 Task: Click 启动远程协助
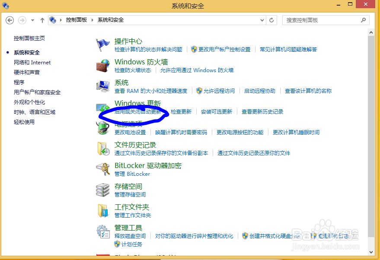click(x=259, y=91)
